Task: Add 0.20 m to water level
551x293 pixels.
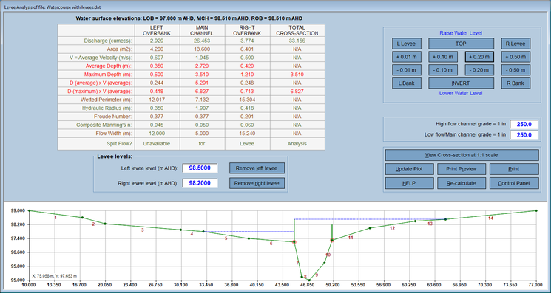Action: point(480,56)
